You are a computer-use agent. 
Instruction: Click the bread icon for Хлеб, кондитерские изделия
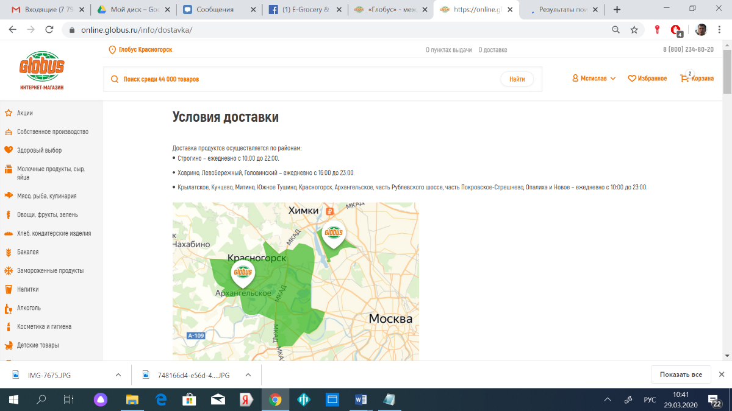tap(9, 233)
